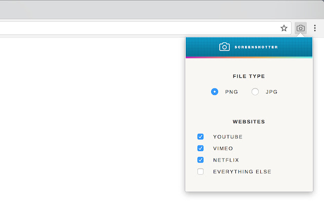The image size is (324, 202).
Task: Click the SCREENSHOTTER title text
Action: 256,47
